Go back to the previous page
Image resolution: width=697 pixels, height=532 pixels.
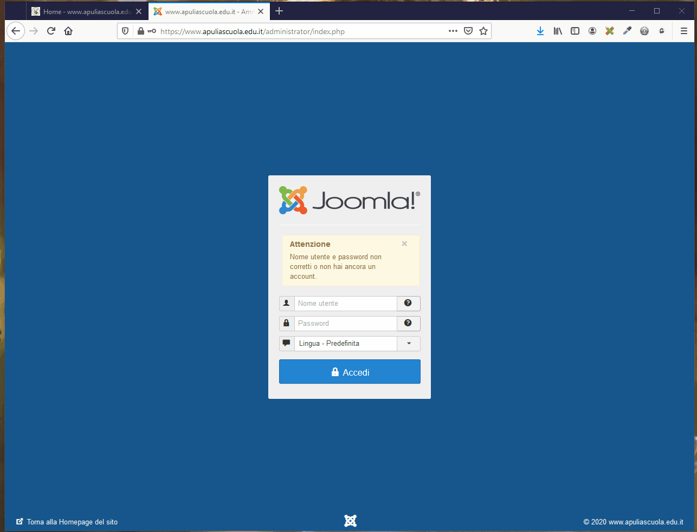click(x=16, y=31)
